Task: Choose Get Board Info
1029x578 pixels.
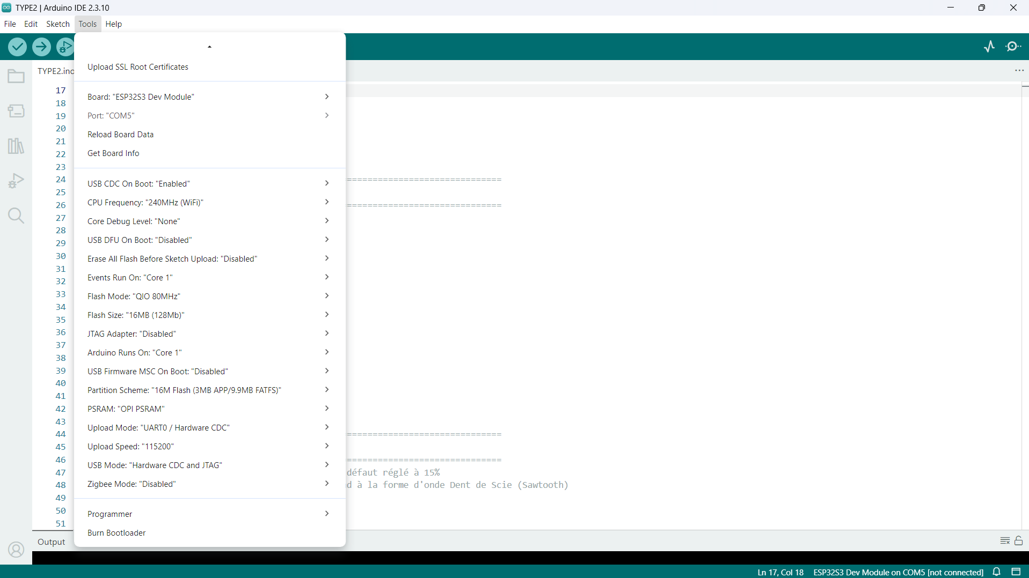Action: point(210,153)
